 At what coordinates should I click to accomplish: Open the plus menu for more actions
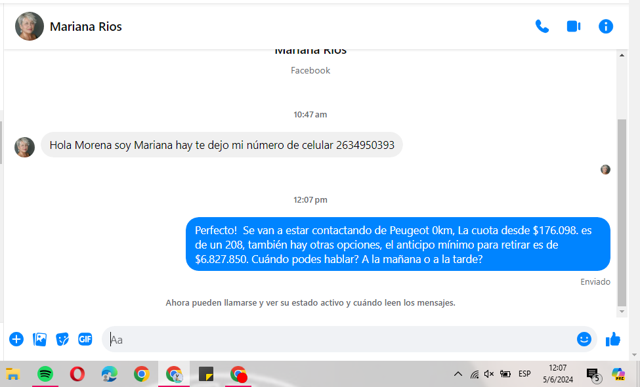tap(16, 339)
